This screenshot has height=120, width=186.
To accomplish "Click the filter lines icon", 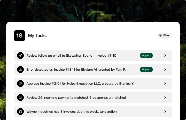I will point(160,35).
